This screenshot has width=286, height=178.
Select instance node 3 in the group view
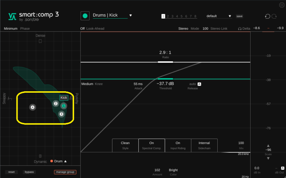(61, 114)
